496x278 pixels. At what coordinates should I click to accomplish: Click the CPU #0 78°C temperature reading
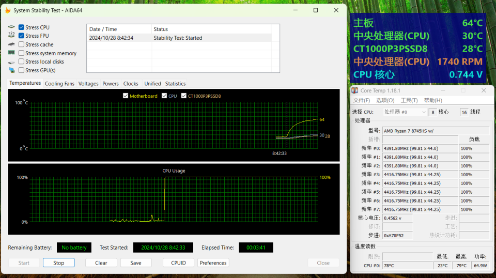(408, 266)
